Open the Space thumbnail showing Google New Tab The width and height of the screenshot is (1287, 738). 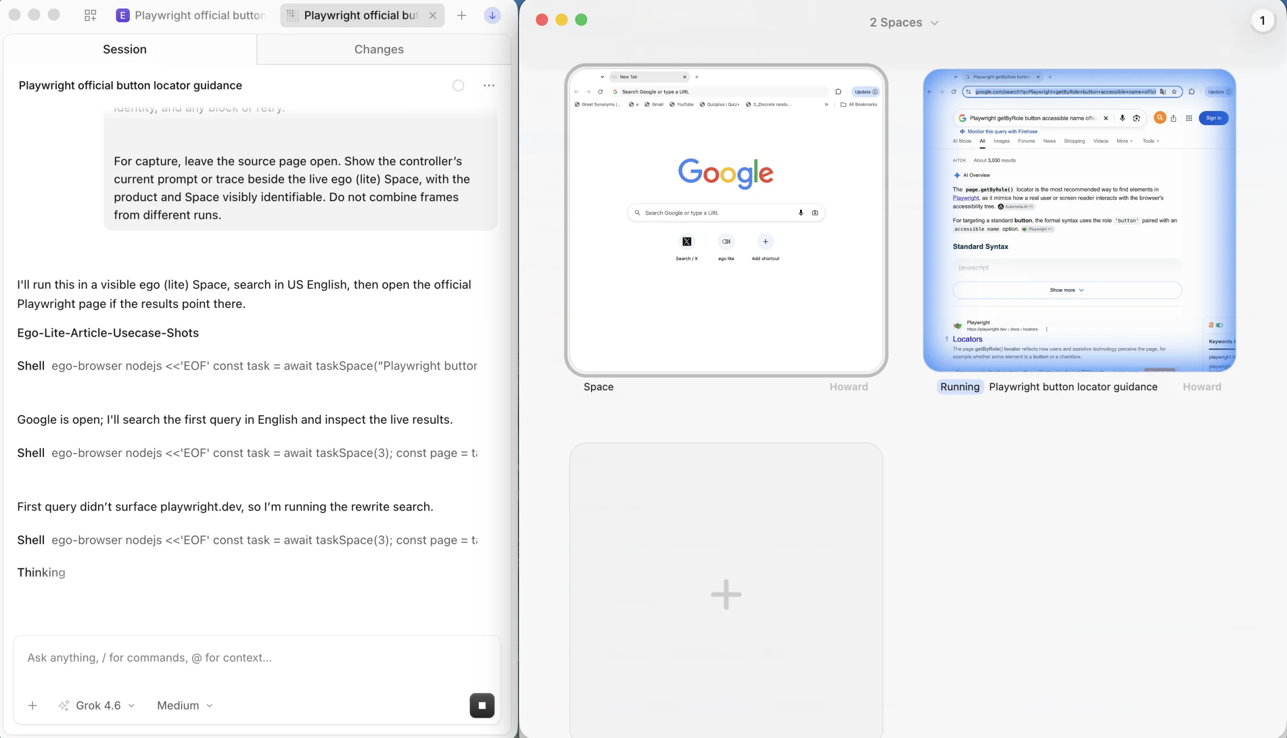726,220
